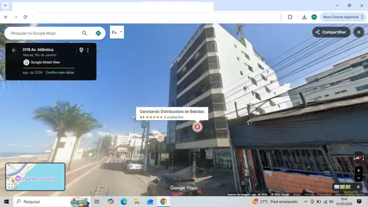This screenshot has height=207, width=368.
Task: Go back with the arrow beside 2178 Av. Atlântica
Action: point(14,50)
